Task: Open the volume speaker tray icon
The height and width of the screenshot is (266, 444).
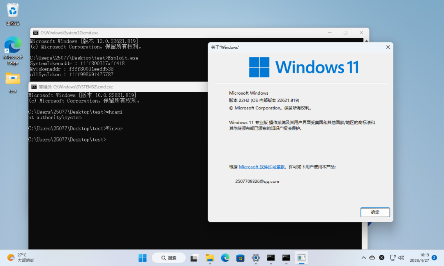Action: pyautogui.click(x=401, y=257)
